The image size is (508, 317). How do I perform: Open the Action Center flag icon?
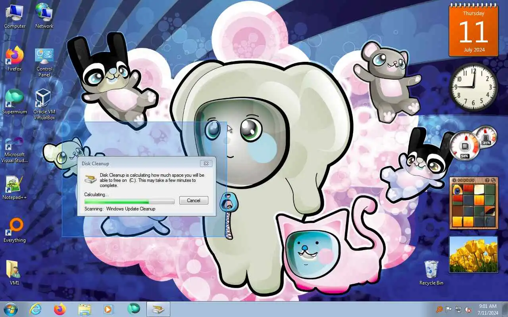tap(448, 309)
